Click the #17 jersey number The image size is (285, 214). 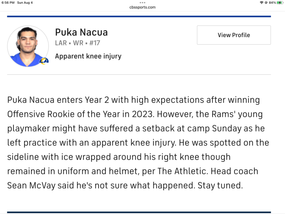tap(94, 43)
